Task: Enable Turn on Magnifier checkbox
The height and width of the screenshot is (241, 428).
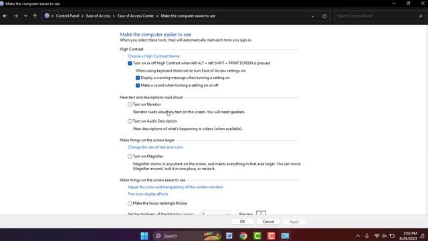Action: tap(130, 156)
